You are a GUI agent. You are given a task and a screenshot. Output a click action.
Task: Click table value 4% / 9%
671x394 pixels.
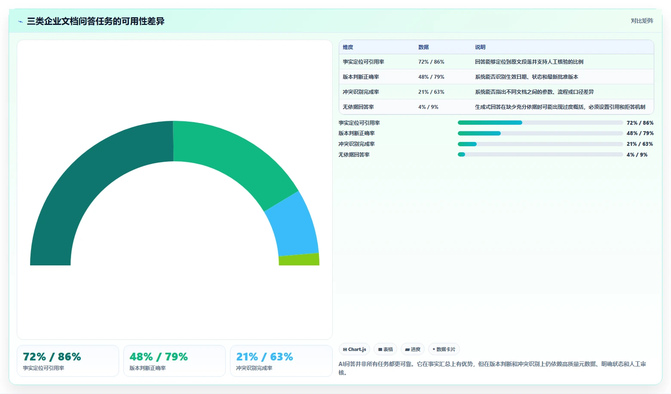coord(428,107)
